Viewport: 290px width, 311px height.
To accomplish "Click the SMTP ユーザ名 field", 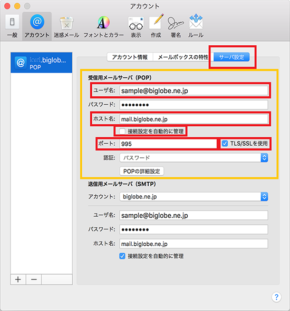I will click(194, 215).
